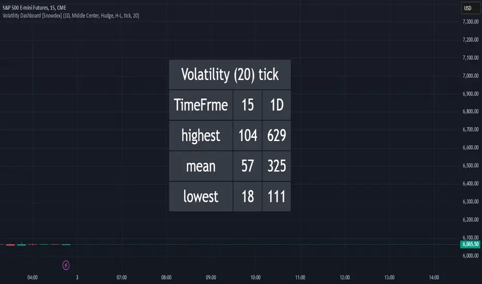Image resolution: width=482 pixels, height=284 pixels.
Task: Click the current price label 6,065.50
Action: click(470, 244)
